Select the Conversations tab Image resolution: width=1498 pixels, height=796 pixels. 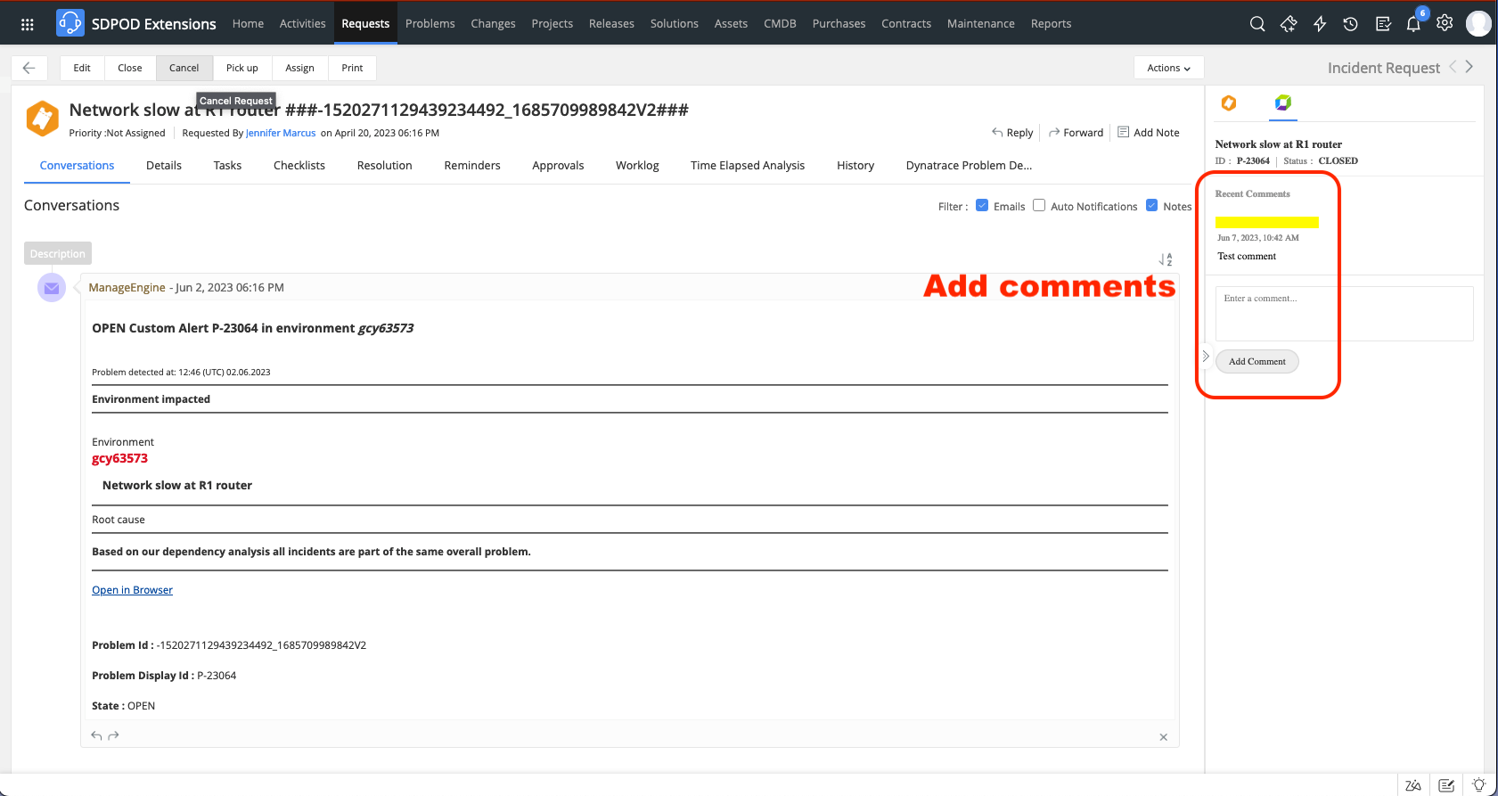click(77, 166)
